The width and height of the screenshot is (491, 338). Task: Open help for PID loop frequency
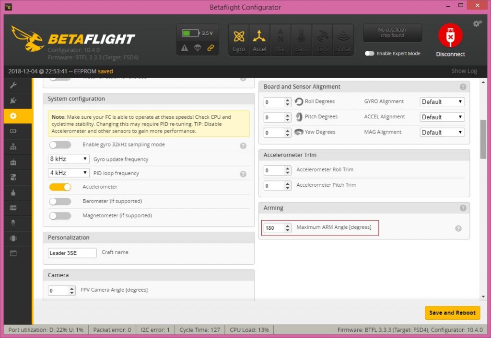[x=243, y=174]
